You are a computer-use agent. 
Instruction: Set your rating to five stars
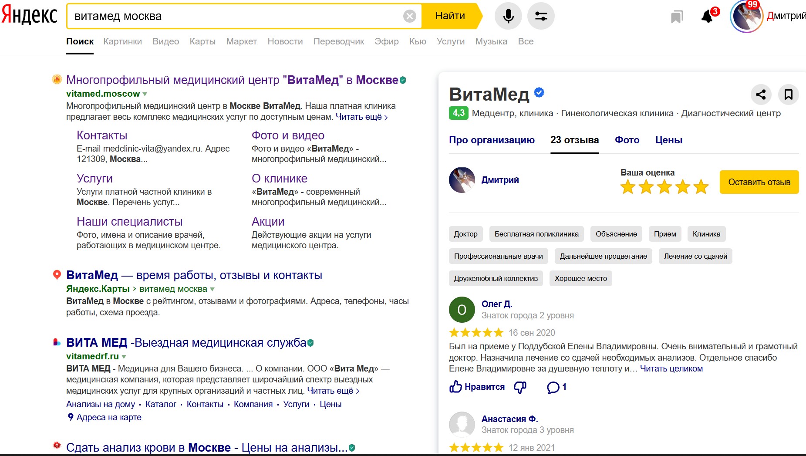tap(701, 187)
